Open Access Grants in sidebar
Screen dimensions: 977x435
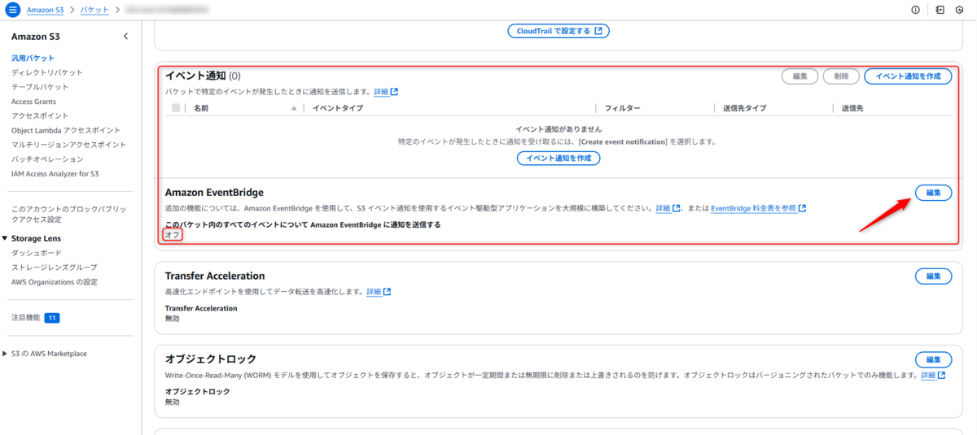pyautogui.click(x=33, y=102)
